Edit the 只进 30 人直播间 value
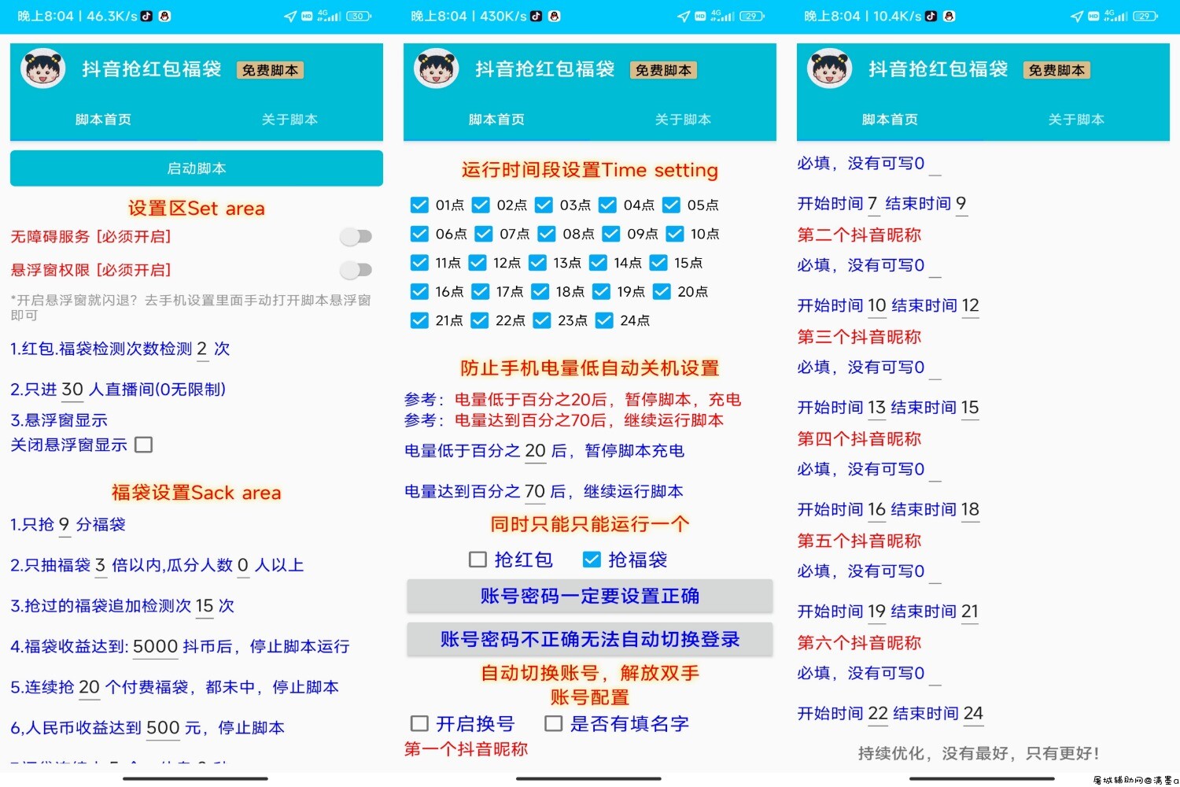 click(x=72, y=390)
